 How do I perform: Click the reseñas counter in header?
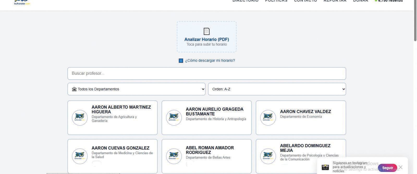click(389, 1)
